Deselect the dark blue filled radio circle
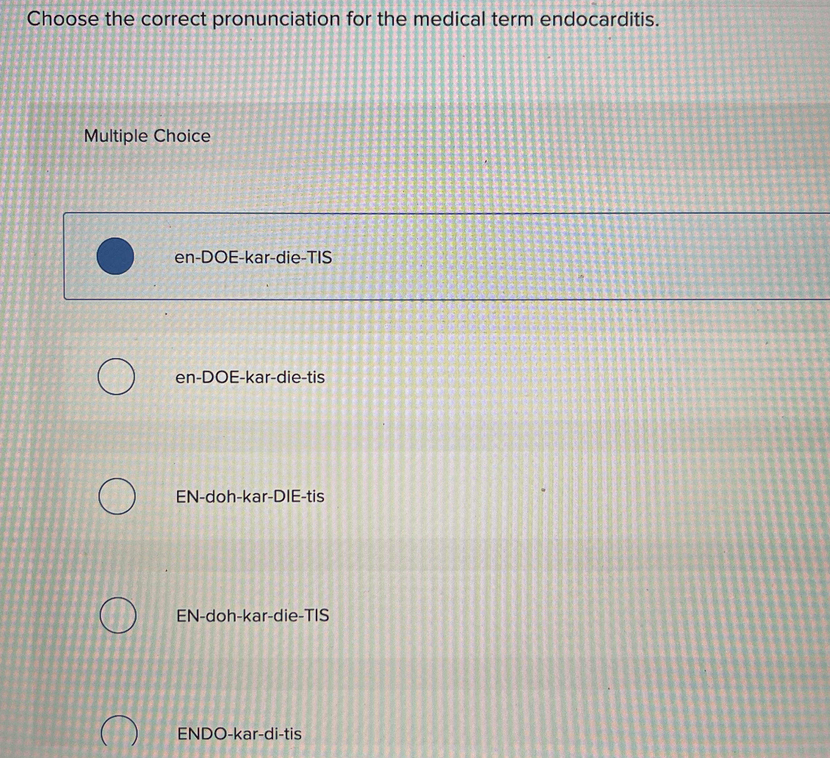This screenshot has height=758, width=830. point(115,256)
